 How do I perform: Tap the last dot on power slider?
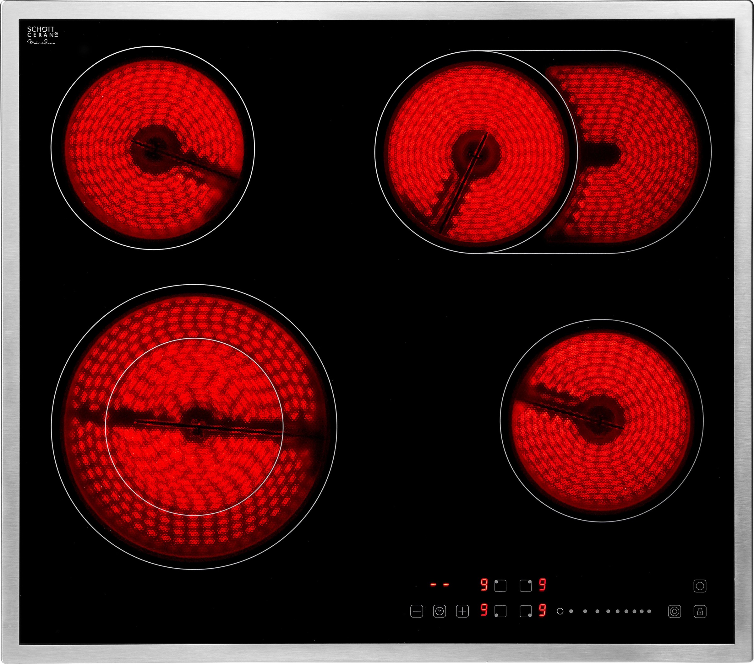tap(649, 611)
